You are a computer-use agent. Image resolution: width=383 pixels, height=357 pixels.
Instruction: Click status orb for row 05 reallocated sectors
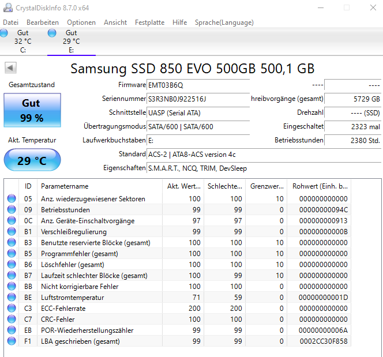tap(12, 198)
